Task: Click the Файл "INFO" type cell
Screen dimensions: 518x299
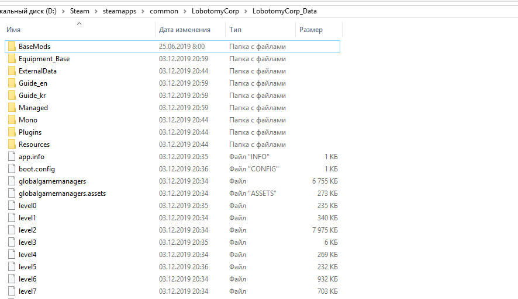Action: point(250,156)
